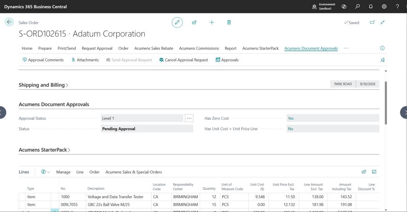Toggle the FactBox info icon
This screenshot has width=407, height=212.
coord(382,48)
